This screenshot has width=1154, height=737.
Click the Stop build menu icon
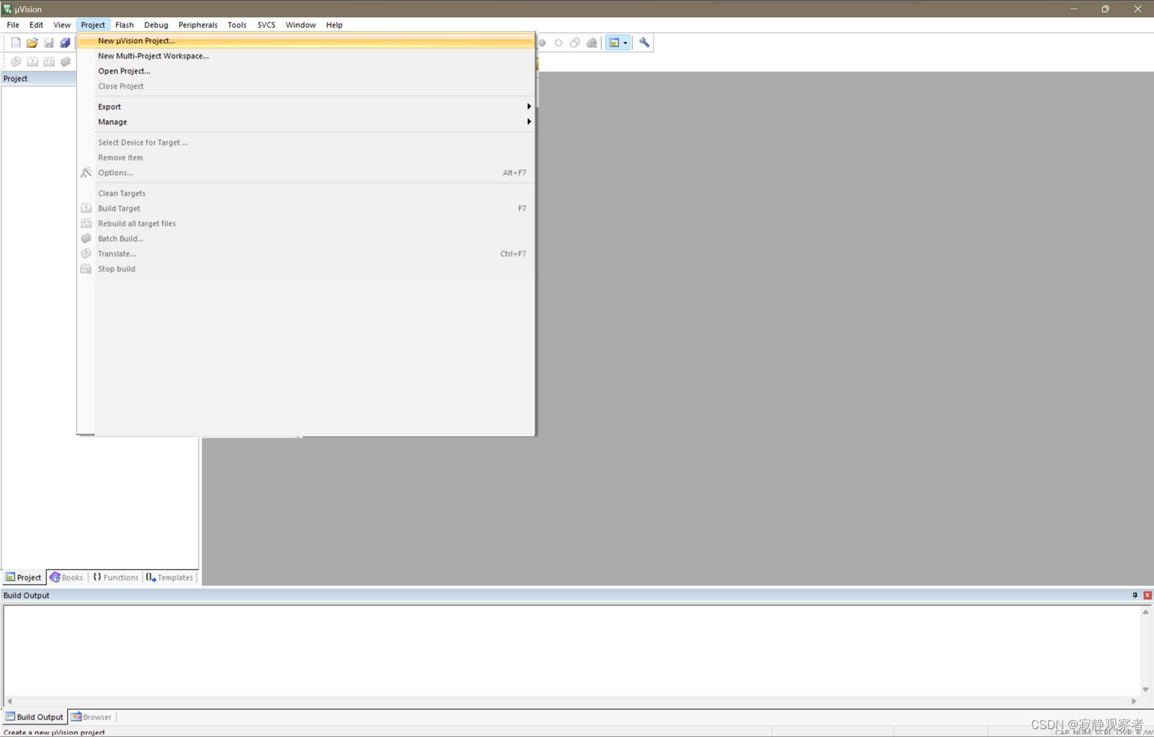click(86, 268)
